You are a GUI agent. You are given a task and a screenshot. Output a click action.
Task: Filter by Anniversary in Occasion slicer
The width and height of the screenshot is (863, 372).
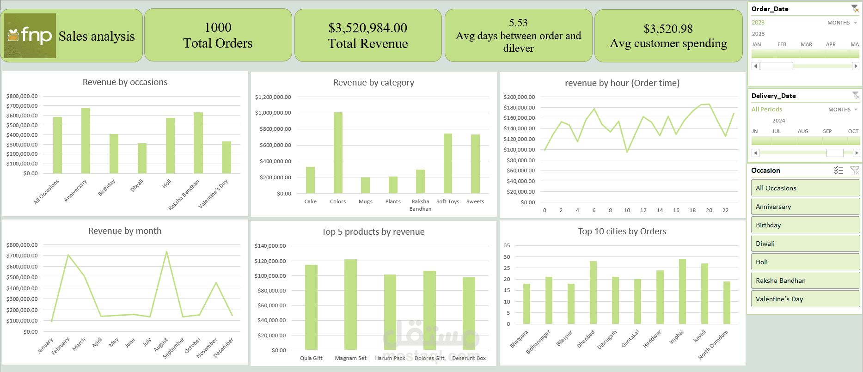click(805, 207)
